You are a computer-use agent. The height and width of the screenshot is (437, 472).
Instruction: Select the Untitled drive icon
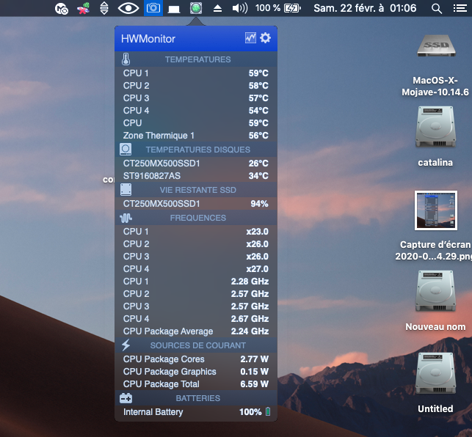pyautogui.click(x=435, y=373)
